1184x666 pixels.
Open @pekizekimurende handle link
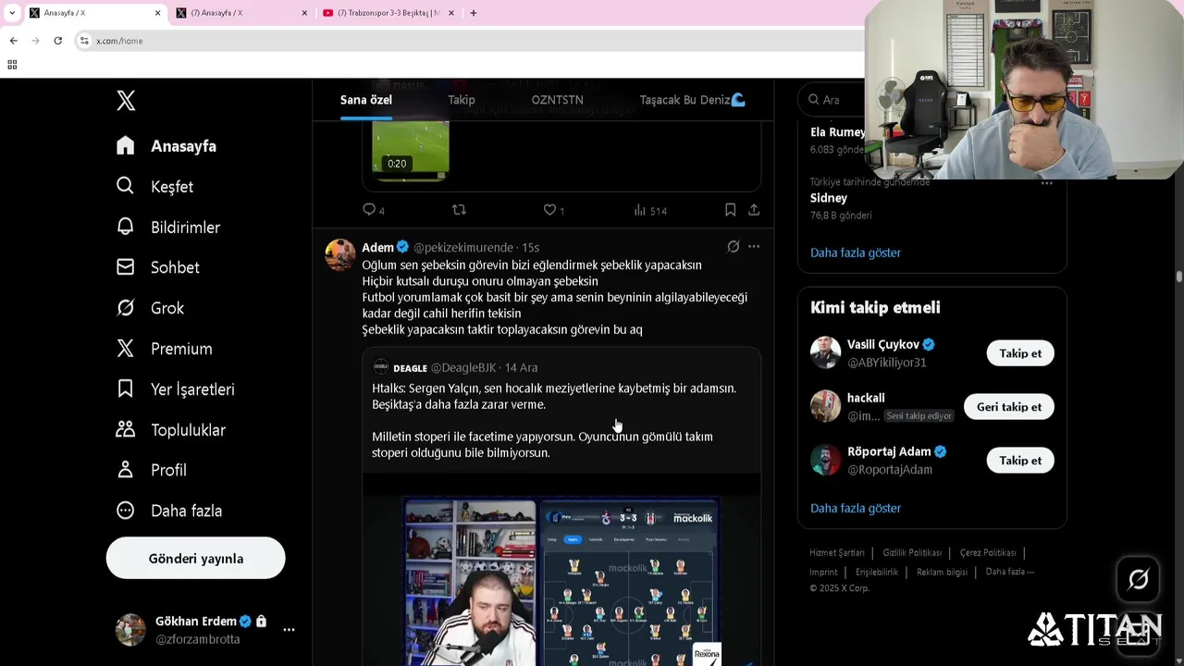point(462,248)
